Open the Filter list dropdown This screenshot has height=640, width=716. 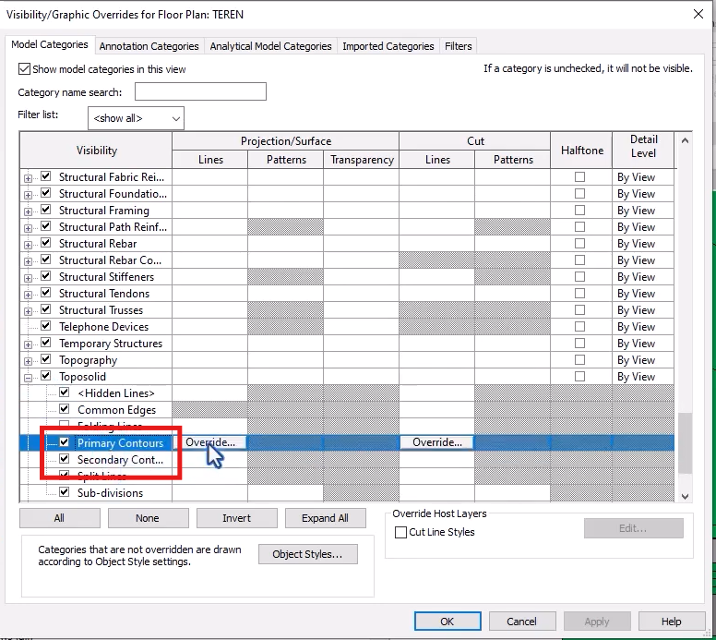[x=136, y=118]
